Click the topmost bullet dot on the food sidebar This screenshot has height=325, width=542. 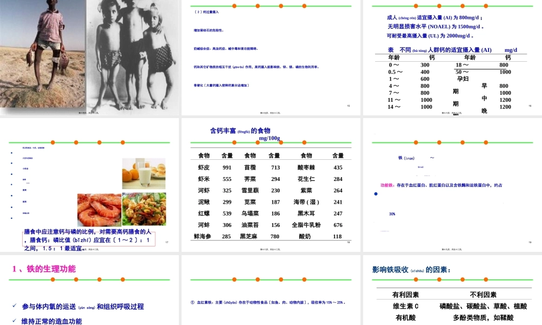(x=11, y=153)
